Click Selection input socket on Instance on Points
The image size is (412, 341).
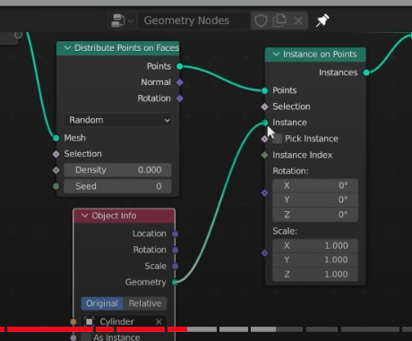pyautogui.click(x=265, y=107)
